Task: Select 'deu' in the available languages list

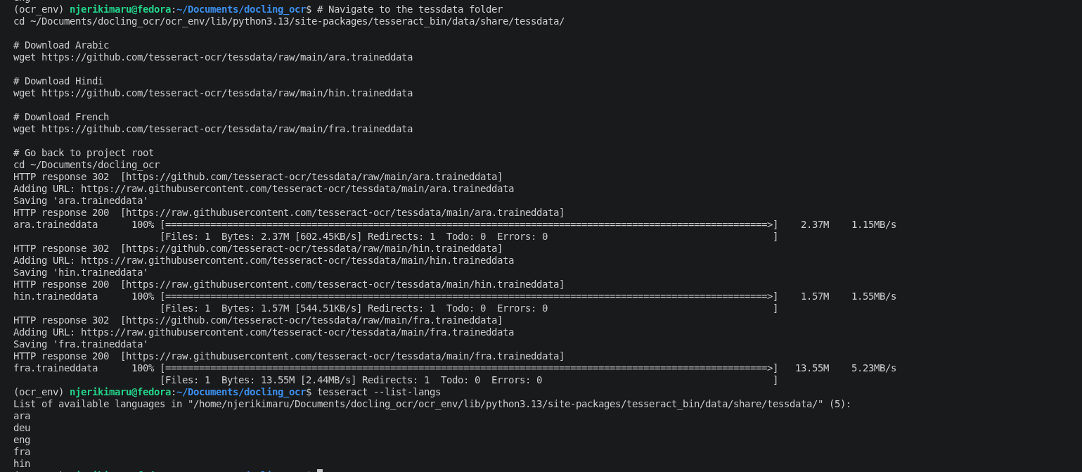Action: pos(22,428)
